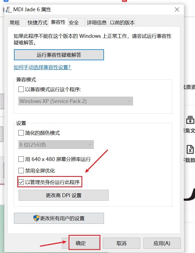Tick 用 640 x 480 屏幕分辨率运行
Screen dimensions: 195x253
pos(21,159)
